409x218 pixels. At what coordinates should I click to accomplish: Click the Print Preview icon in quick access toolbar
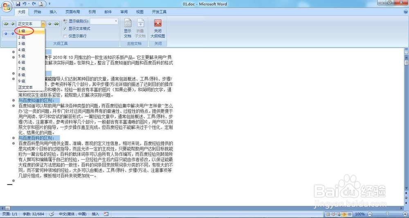[x=40, y=4]
